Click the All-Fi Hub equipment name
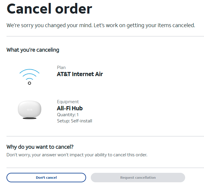The image size is (204, 192). click(70, 108)
